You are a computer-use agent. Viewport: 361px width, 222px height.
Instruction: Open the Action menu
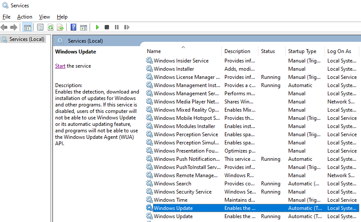coord(25,17)
